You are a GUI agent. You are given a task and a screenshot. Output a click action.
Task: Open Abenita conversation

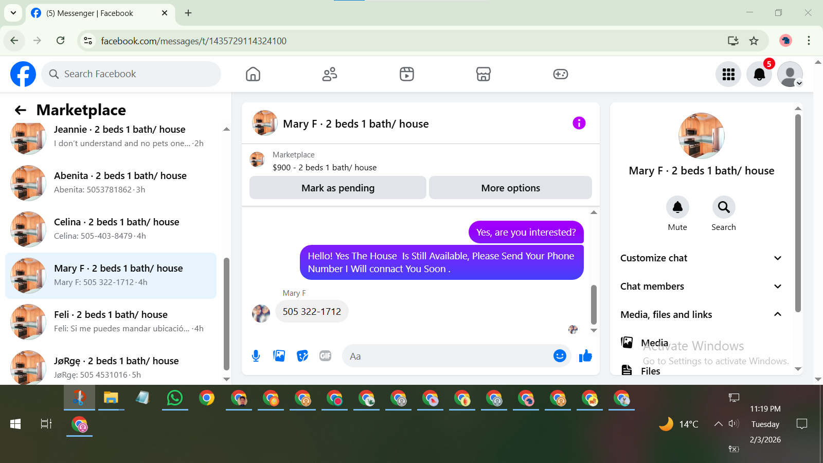pyautogui.click(x=111, y=183)
